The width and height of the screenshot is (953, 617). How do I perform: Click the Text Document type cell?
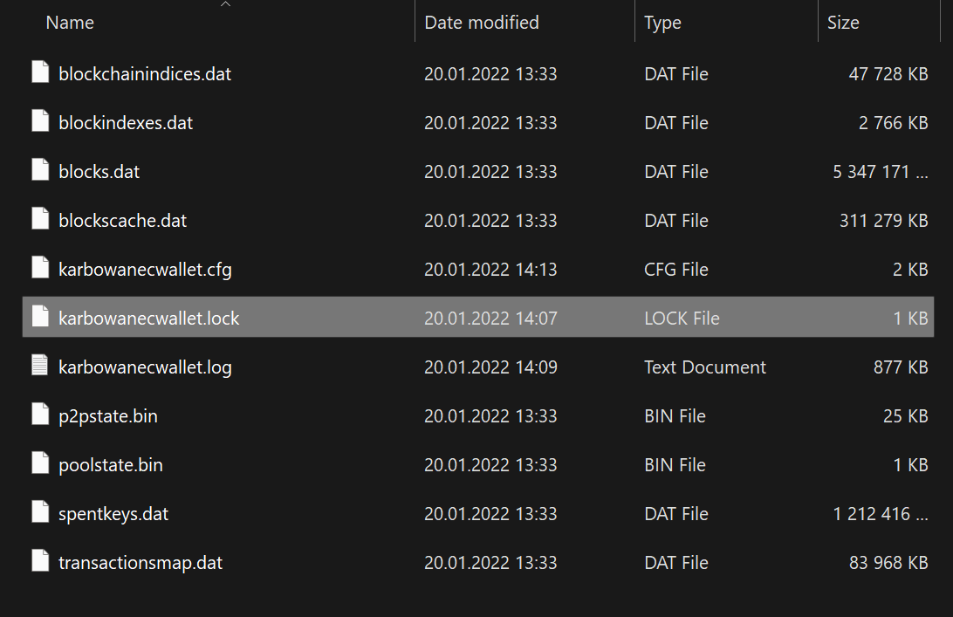pos(705,367)
